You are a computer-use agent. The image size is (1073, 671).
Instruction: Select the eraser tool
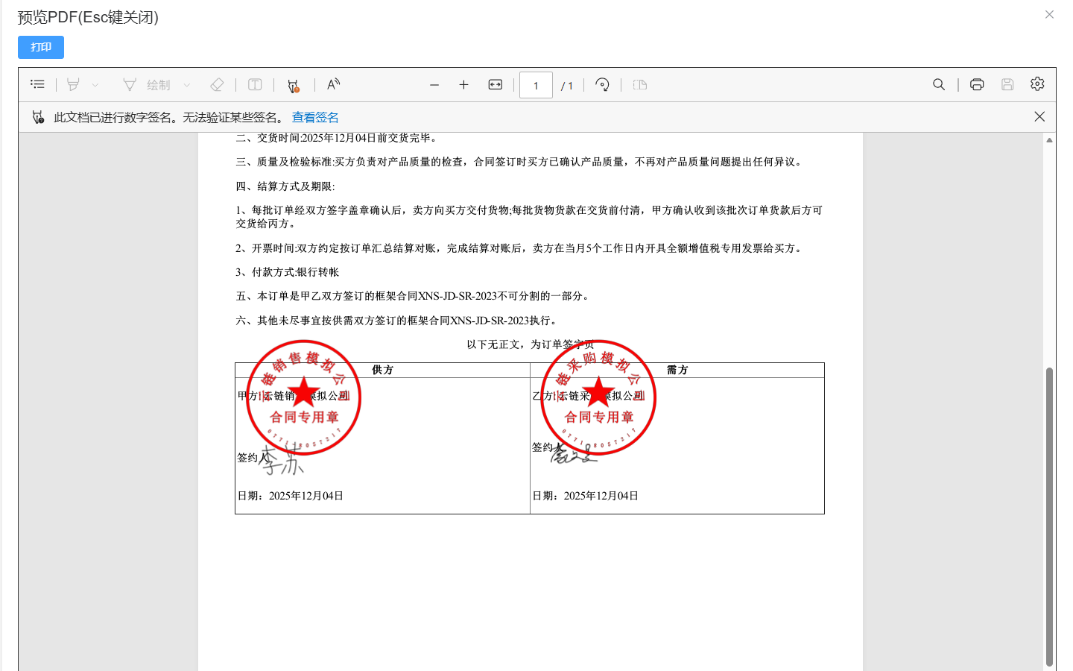point(217,85)
